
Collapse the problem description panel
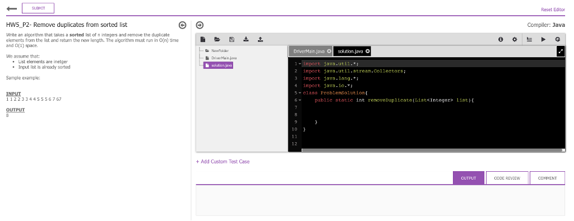click(x=182, y=25)
